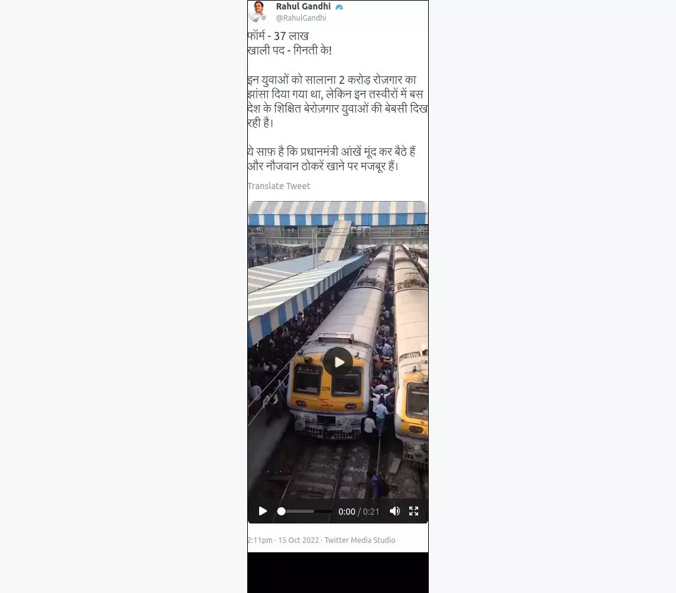Click the Rahul Gandhi display name
This screenshot has width=676, height=593.
(304, 6)
